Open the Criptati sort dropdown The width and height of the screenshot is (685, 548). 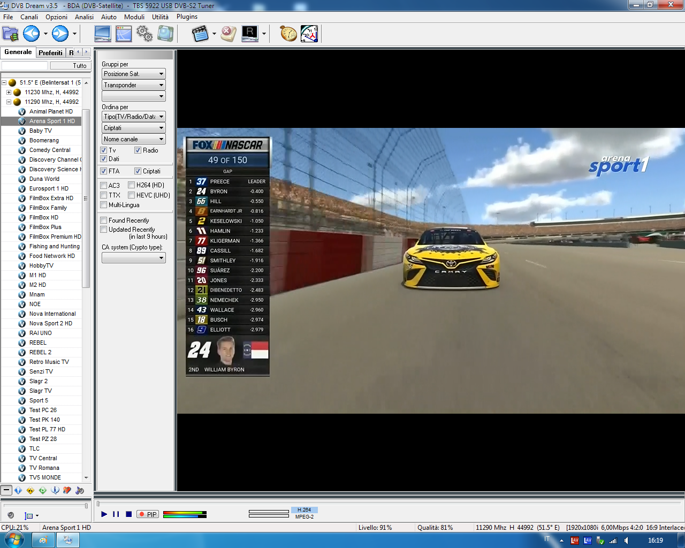coord(134,128)
